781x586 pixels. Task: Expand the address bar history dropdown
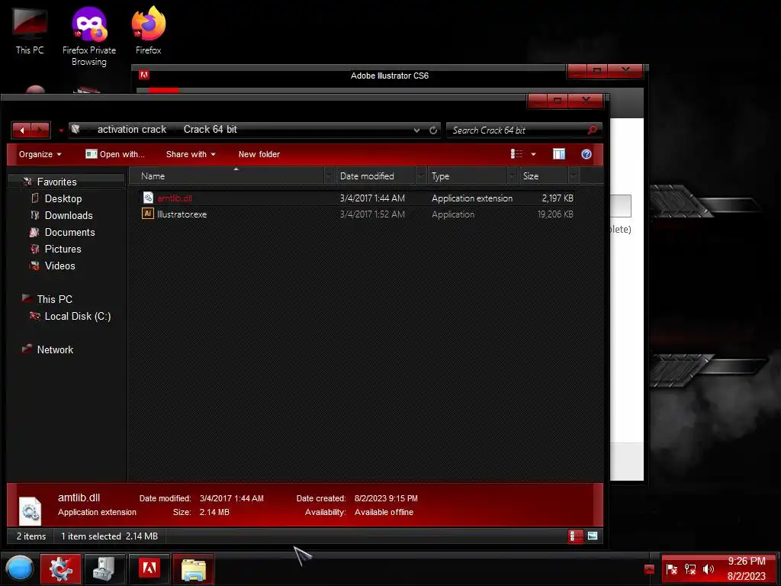click(x=416, y=130)
